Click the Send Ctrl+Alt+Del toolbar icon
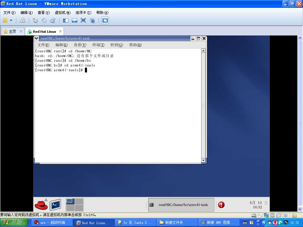This screenshot has width=303, height=227. pos(22,20)
